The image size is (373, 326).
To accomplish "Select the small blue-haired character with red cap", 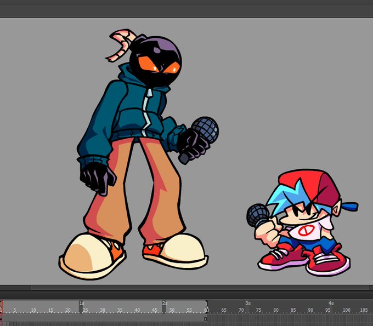I will click(x=303, y=222).
